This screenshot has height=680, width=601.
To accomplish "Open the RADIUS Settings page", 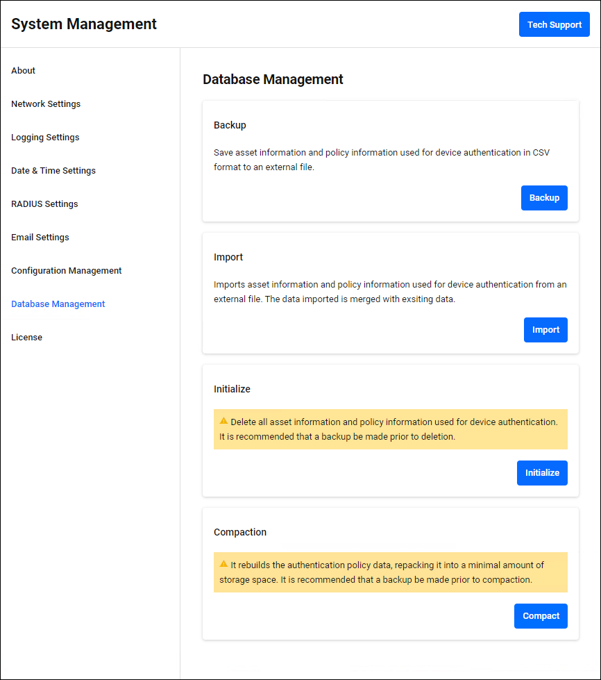I will pos(44,204).
